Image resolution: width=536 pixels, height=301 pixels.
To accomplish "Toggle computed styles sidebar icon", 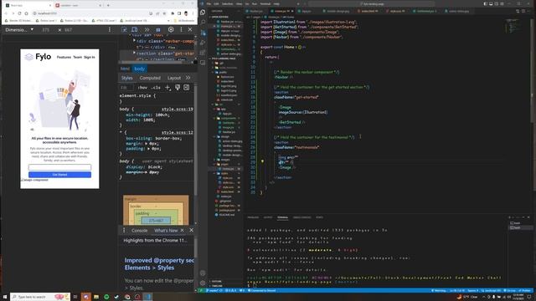I will tap(186, 88).
